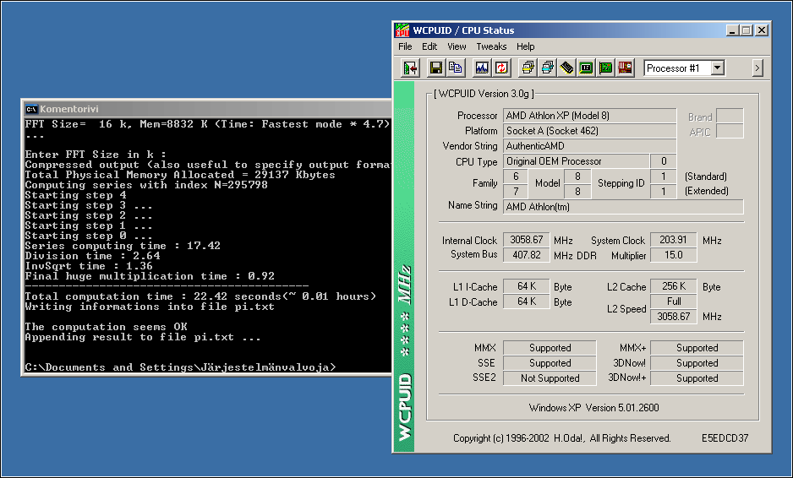Click the red motherboard icon

point(625,68)
